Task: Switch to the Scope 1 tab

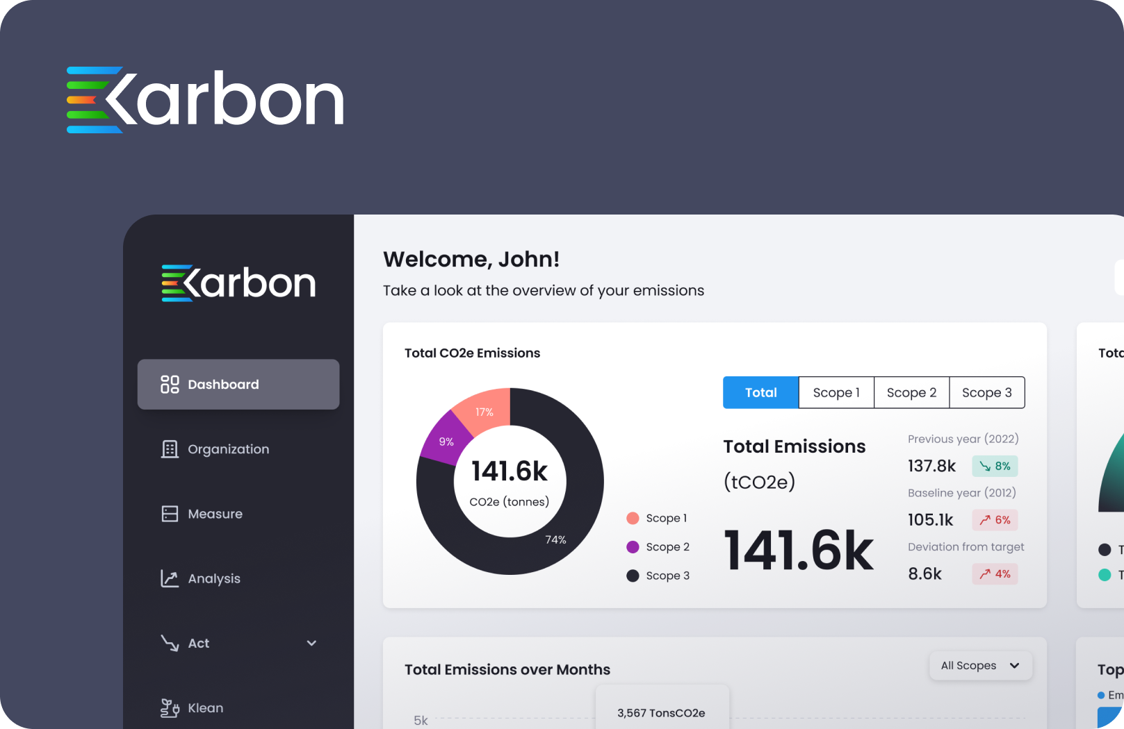Action: click(836, 393)
